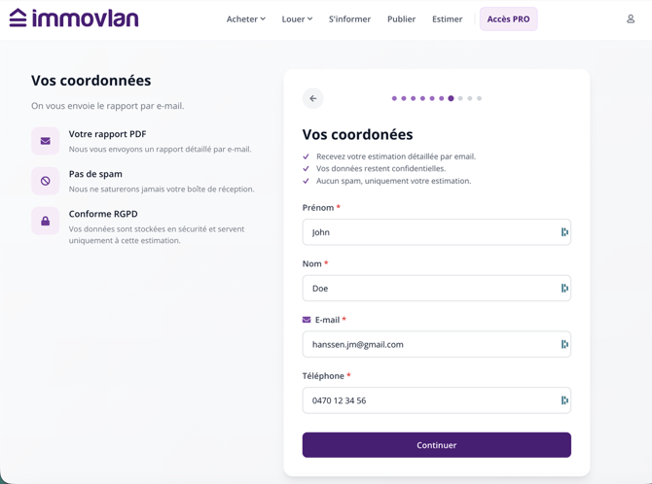Click the Accès PRO button
Image resolution: width=652 pixels, height=484 pixels.
(508, 19)
